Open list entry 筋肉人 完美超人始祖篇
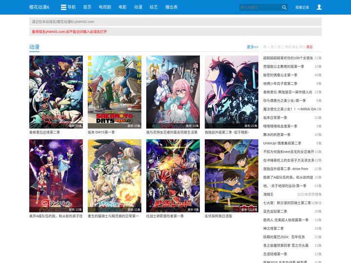Image resolution: width=351 pixels, height=263 pixels. point(286,220)
